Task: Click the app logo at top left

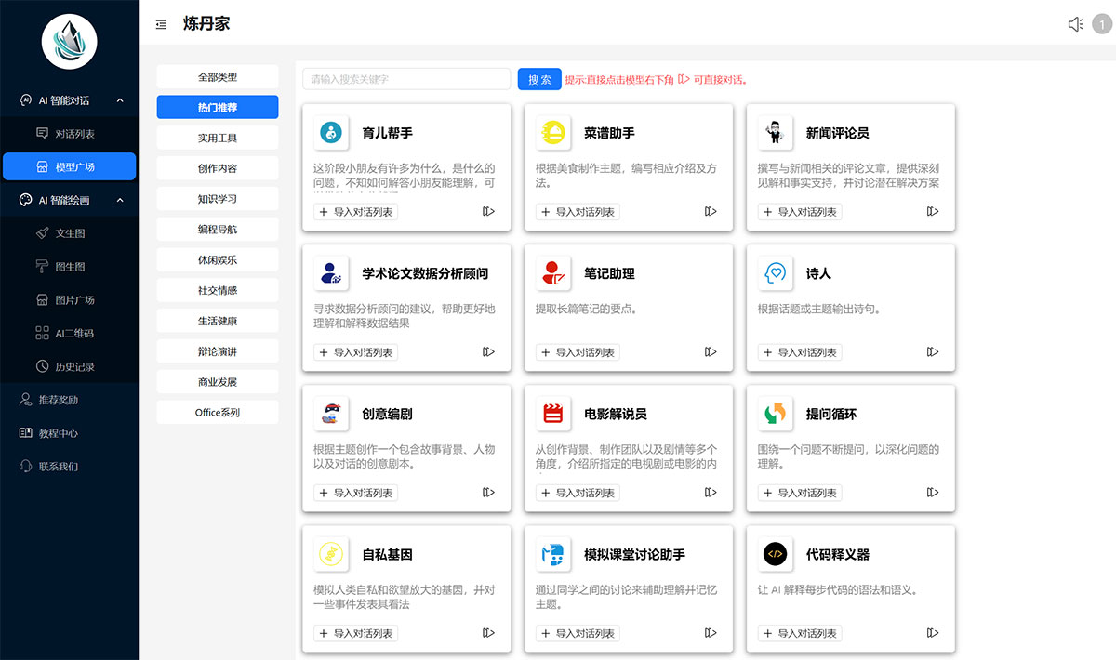Action: pyautogui.click(x=69, y=41)
